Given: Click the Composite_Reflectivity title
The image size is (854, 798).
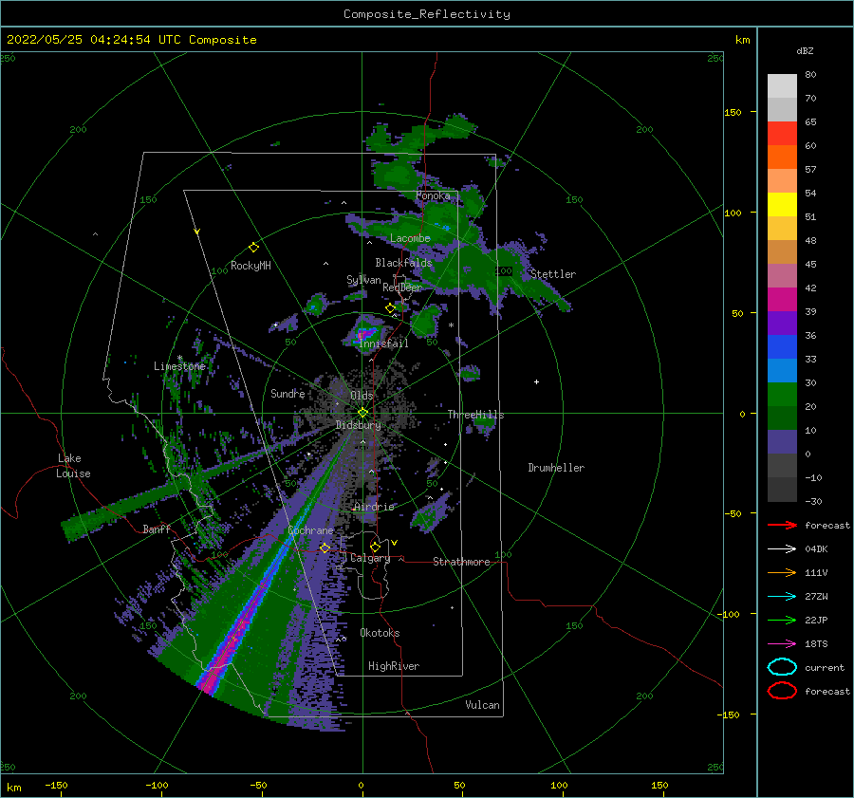Looking at the screenshot, I should point(427,14).
